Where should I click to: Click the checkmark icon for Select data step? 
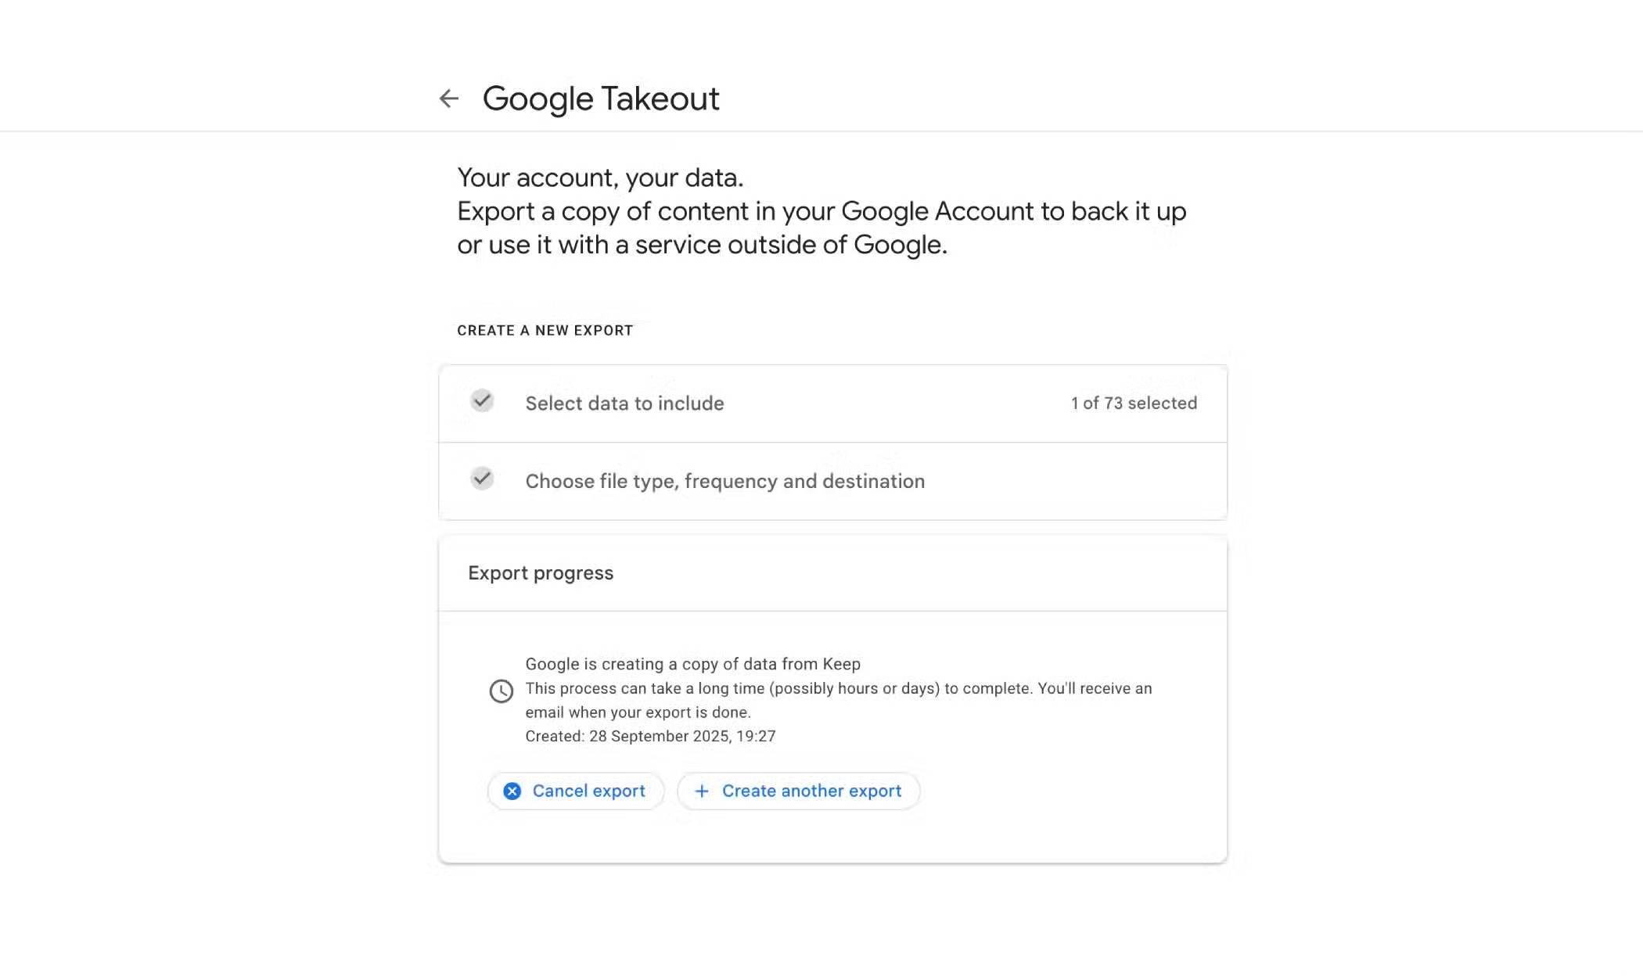(x=482, y=400)
